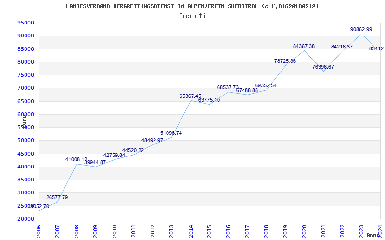The image size is (385, 240).
Task: Click the 68537.73 data label
Action: [x=228, y=87]
